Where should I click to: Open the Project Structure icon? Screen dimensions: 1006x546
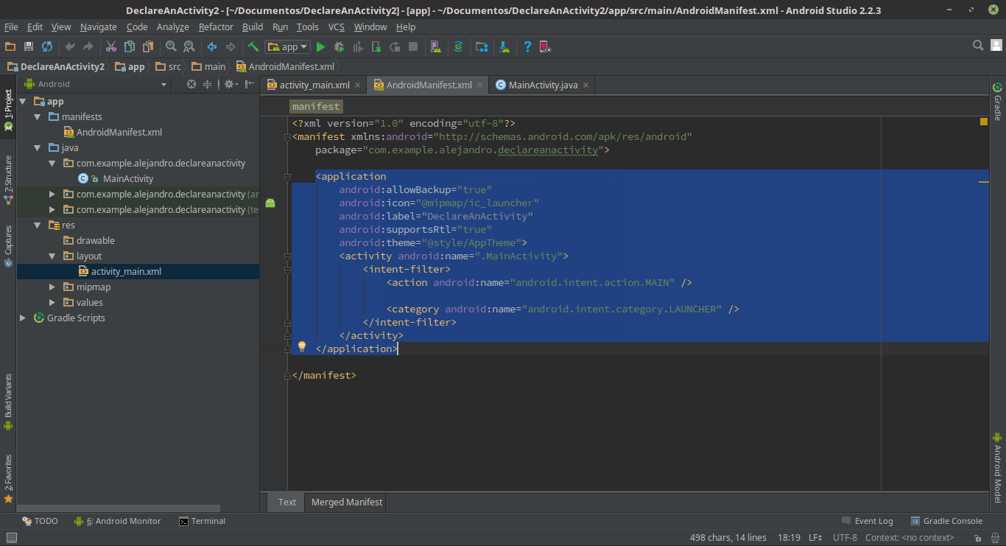(482, 46)
